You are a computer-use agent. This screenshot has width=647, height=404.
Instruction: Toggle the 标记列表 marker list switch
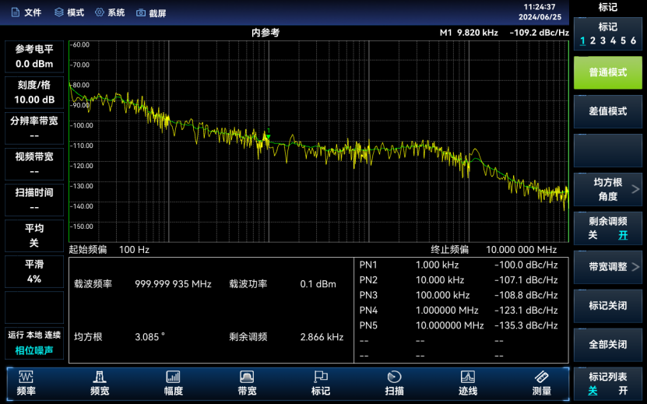click(607, 384)
